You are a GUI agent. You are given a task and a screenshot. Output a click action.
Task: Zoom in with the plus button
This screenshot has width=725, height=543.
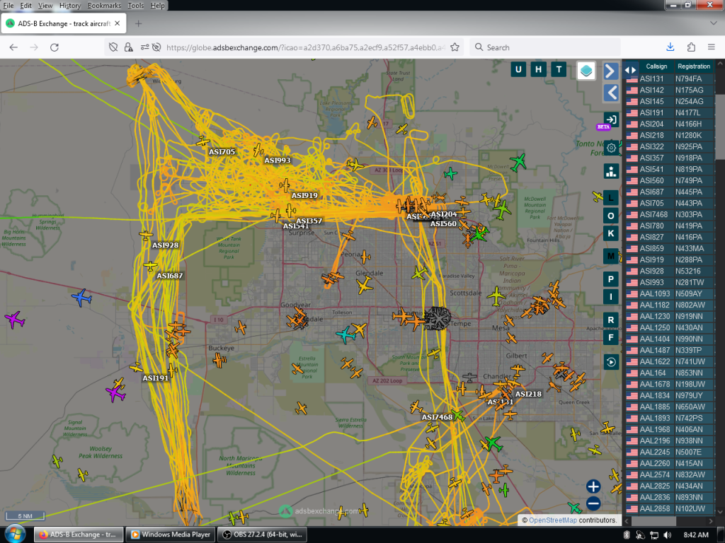[593, 486]
